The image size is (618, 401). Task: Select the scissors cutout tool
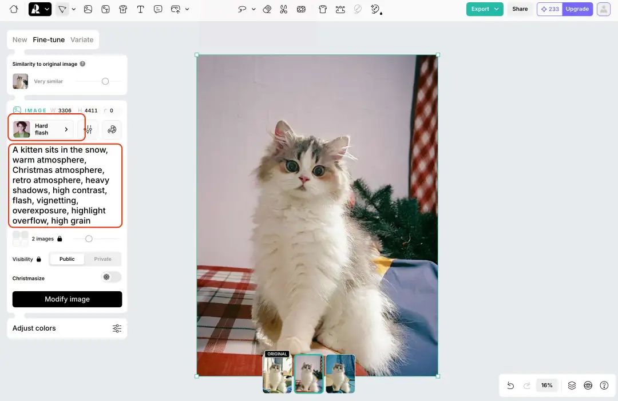[283, 9]
